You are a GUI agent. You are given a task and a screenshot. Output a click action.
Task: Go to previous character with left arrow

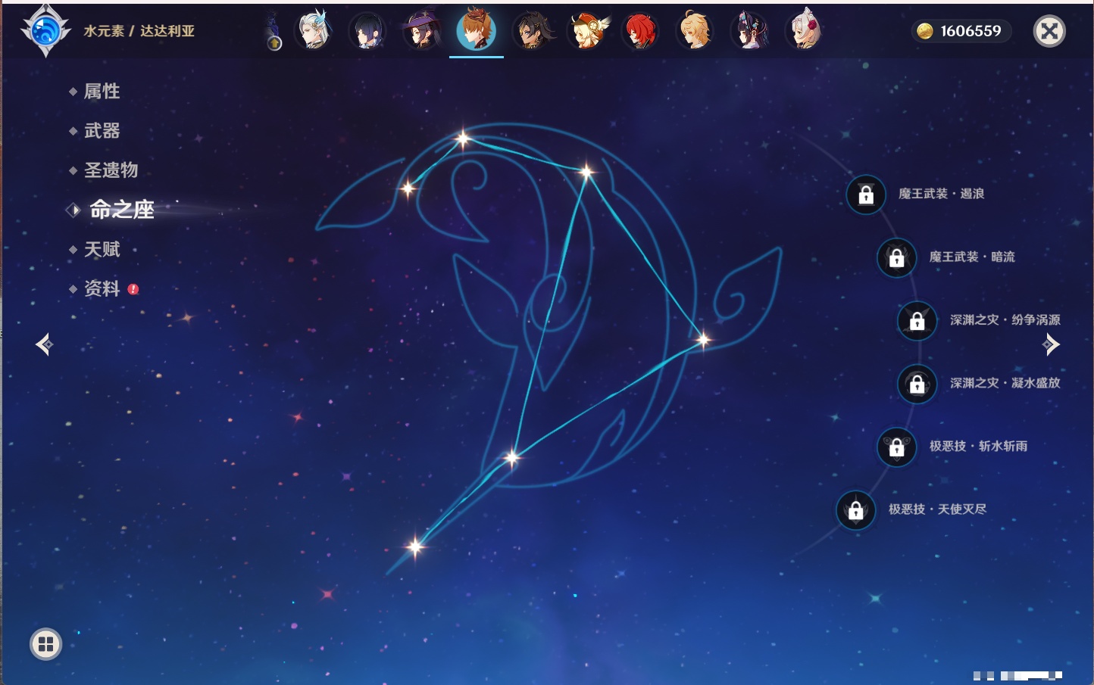point(44,344)
